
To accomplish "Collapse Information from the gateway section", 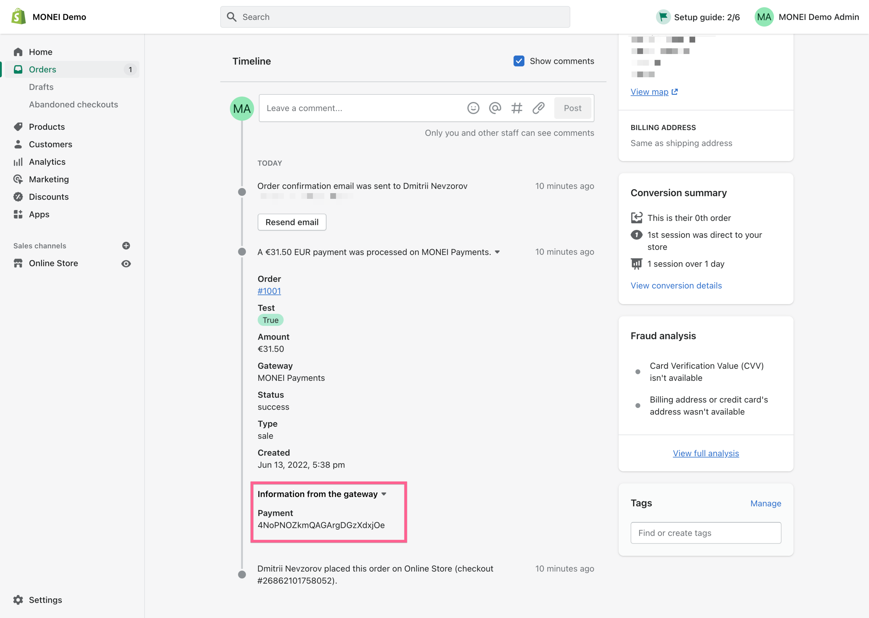I will point(384,494).
